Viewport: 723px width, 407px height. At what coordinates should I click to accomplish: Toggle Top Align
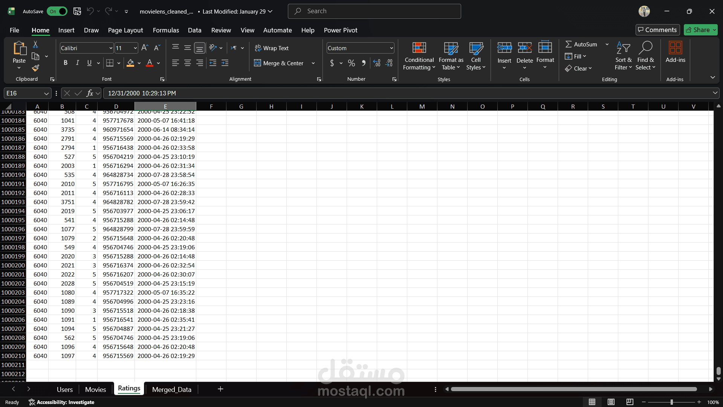point(175,48)
